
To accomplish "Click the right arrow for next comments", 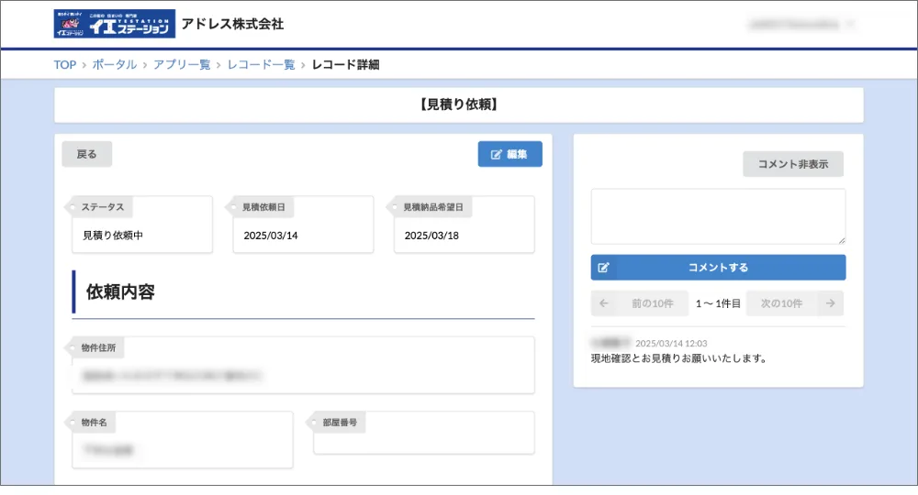I will [x=830, y=303].
